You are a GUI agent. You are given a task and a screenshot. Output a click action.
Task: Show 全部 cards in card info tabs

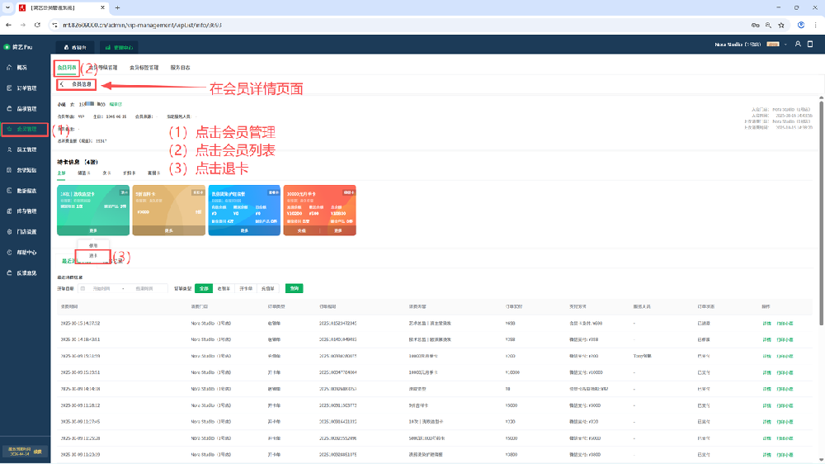click(x=62, y=173)
